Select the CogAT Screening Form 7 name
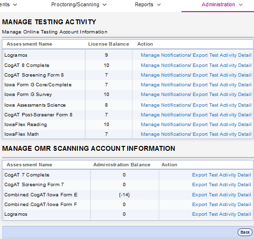Image resolution: width=254 pixels, height=239 pixels. tap(34, 185)
